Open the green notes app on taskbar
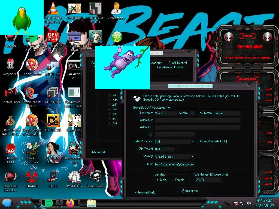The image size is (279, 209). click(49, 203)
